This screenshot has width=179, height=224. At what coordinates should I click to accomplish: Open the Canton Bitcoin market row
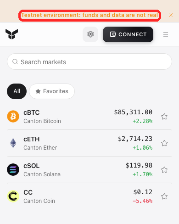89,117
